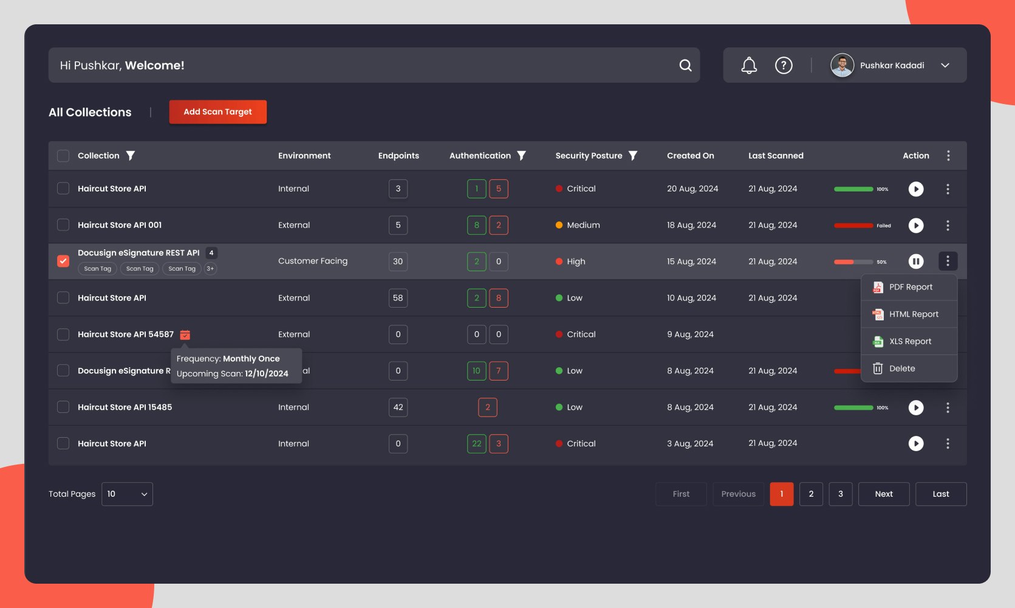Image resolution: width=1015 pixels, height=608 pixels.
Task: Click the Medium security posture label
Action: point(583,225)
